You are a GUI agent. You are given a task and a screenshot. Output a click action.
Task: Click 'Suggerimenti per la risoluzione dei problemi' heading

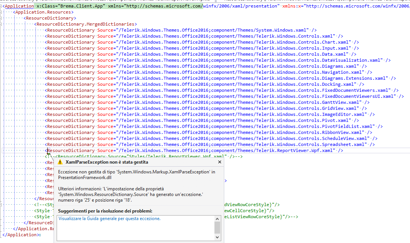(105, 211)
